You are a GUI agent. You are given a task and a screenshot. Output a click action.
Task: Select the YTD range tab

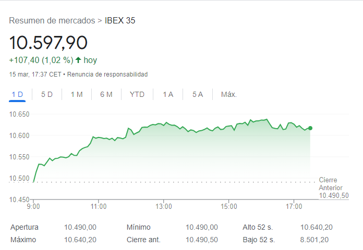pos(137,94)
